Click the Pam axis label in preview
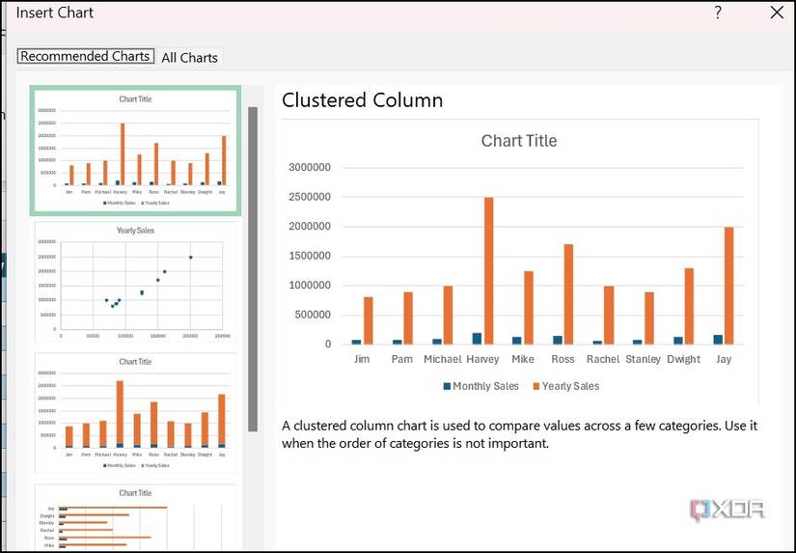This screenshot has height=553, width=796. click(402, 359)
